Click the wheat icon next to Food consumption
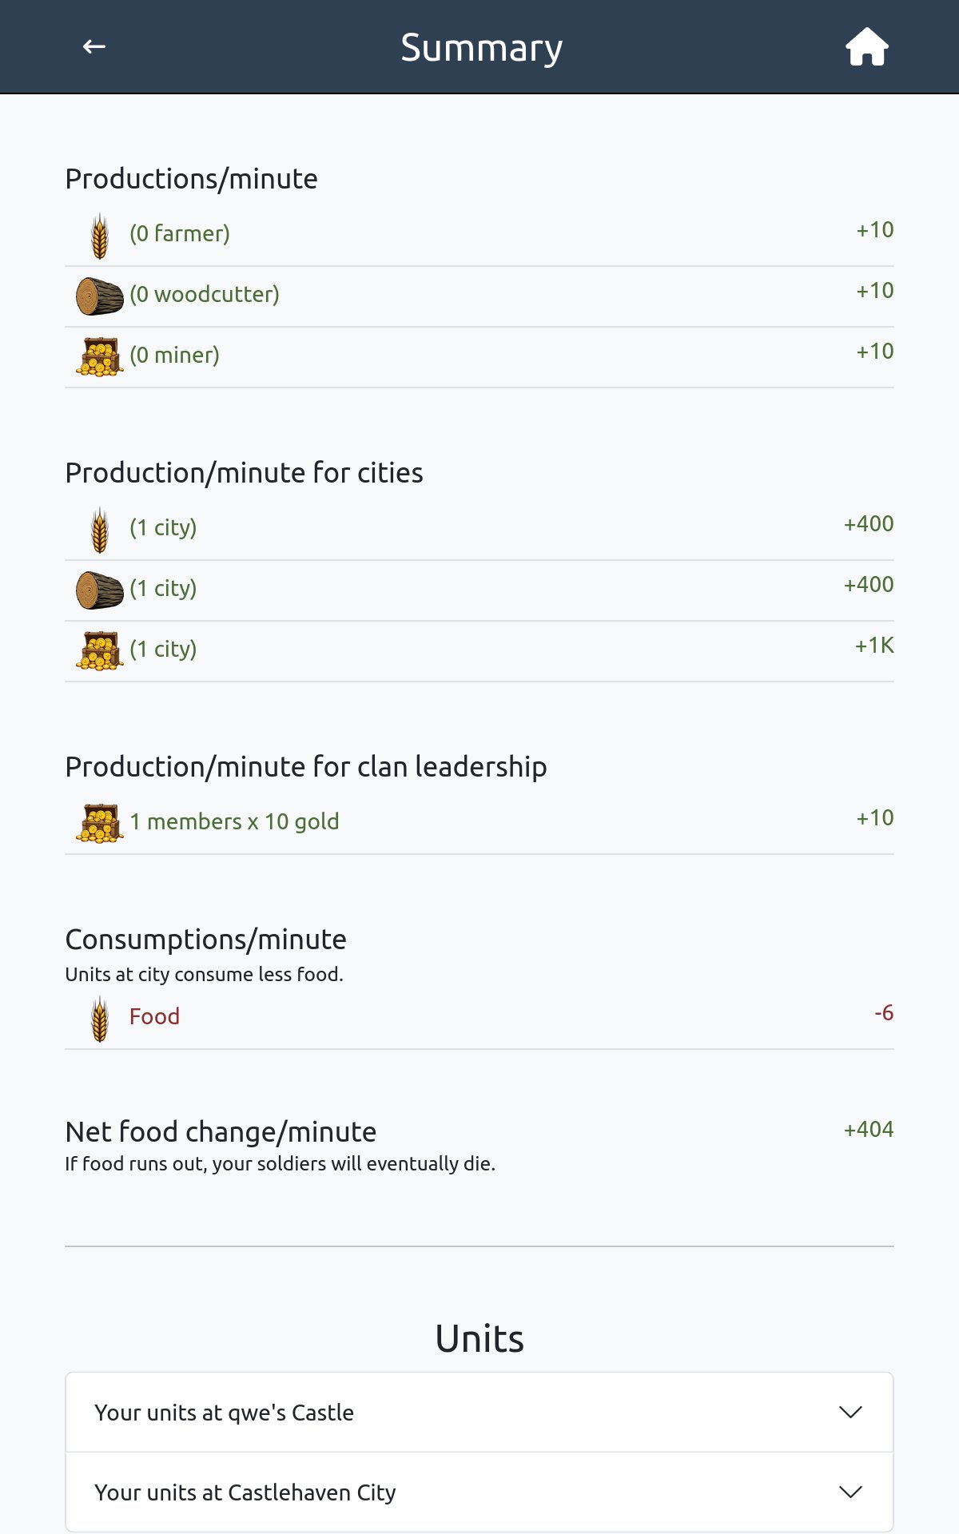959x1534 pixels. coord(100,1019)
